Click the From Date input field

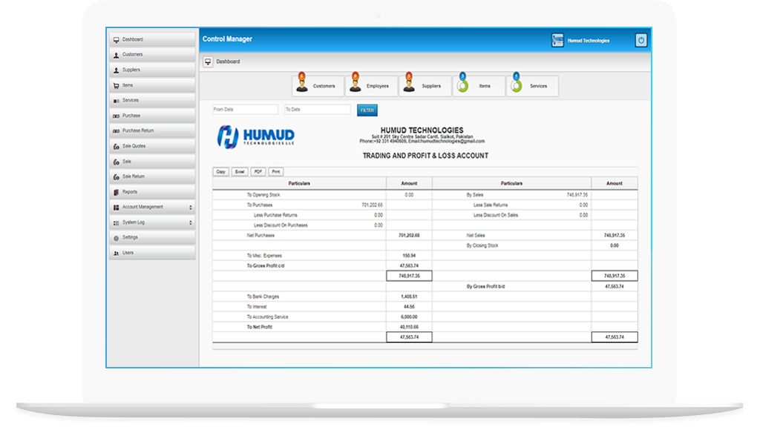click(245, 110)
